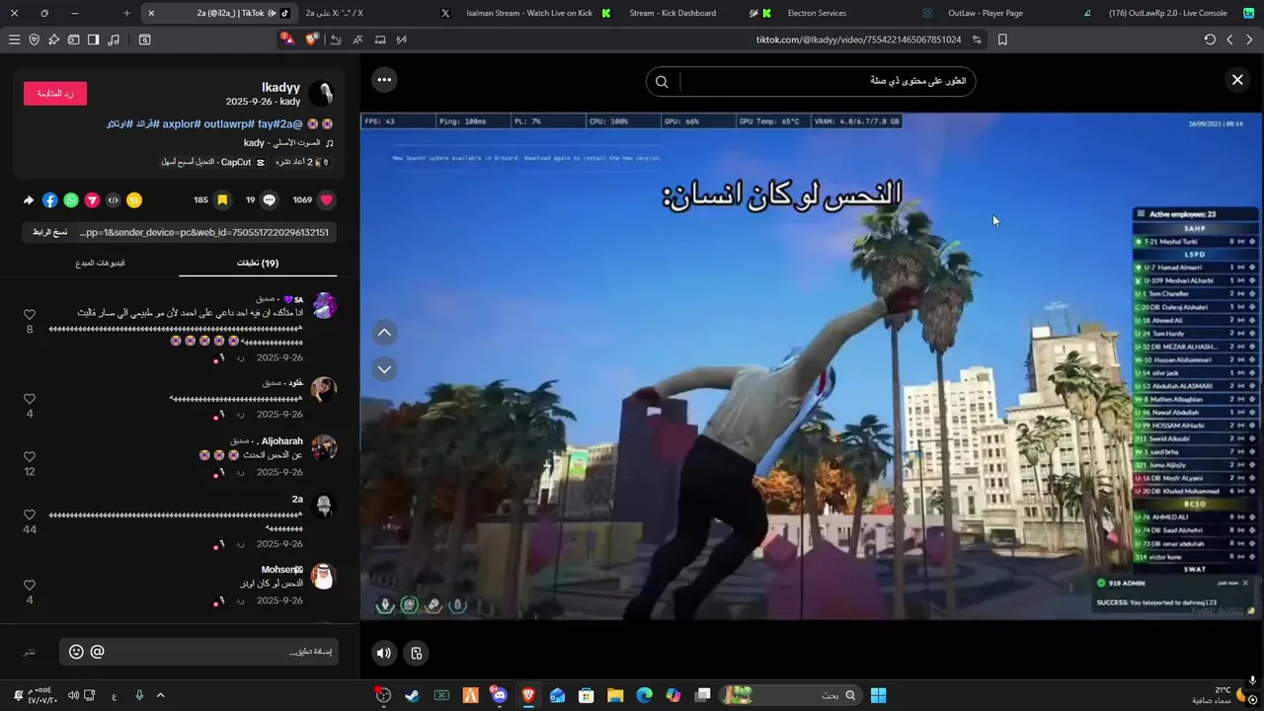Share to WhatsApp with the green icon
This screenshot has width=1264, height=711.
(x=71, y=200)
